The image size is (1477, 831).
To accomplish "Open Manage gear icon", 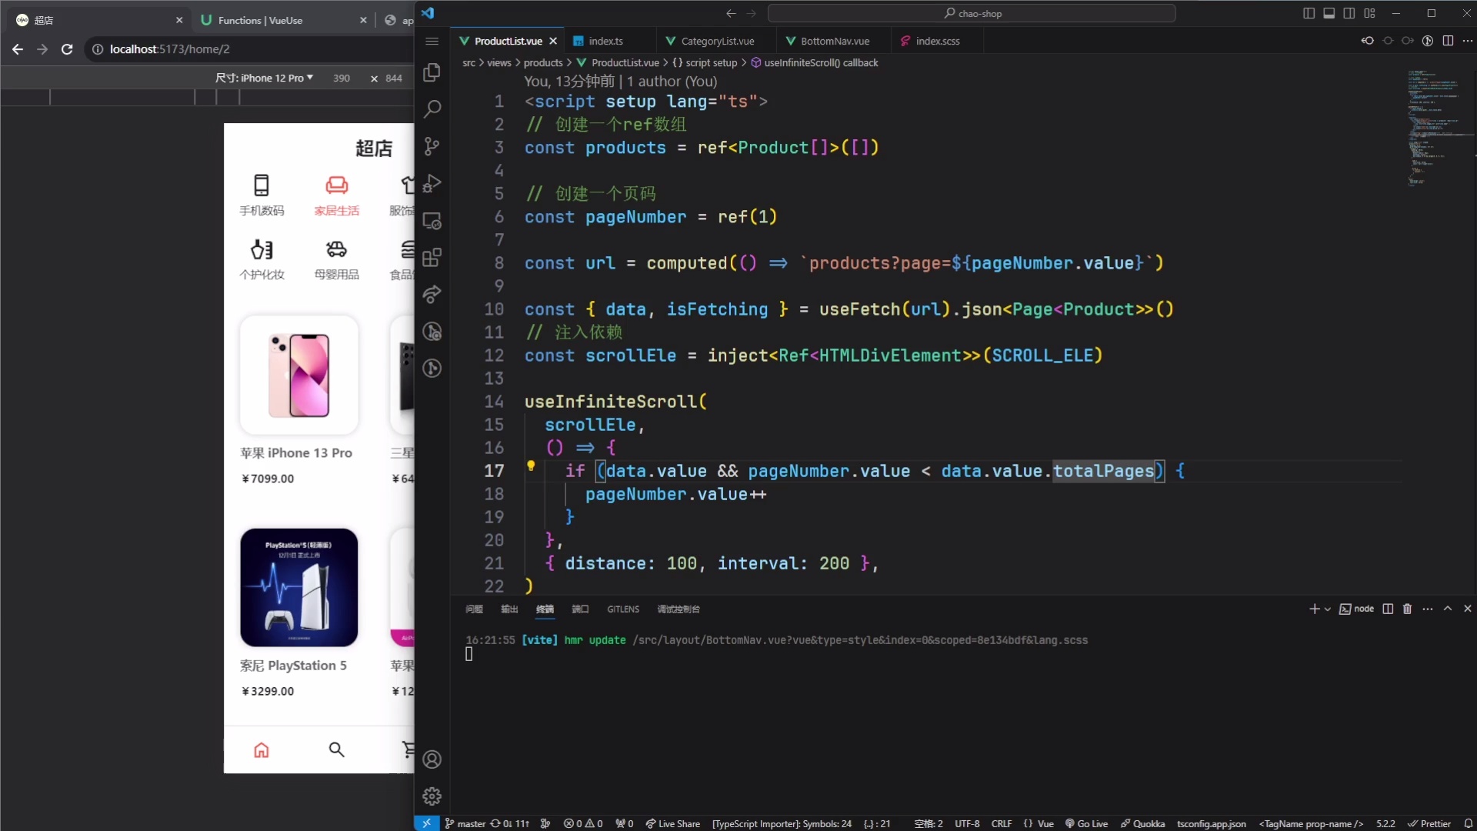I will (x=432, y=796).
